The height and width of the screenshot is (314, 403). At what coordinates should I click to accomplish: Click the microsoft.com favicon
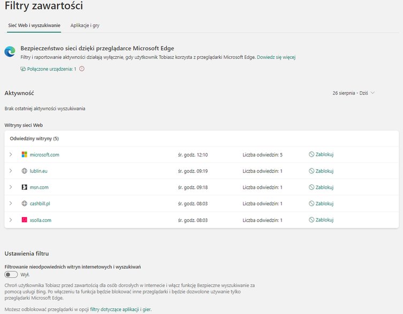(25, 155)
